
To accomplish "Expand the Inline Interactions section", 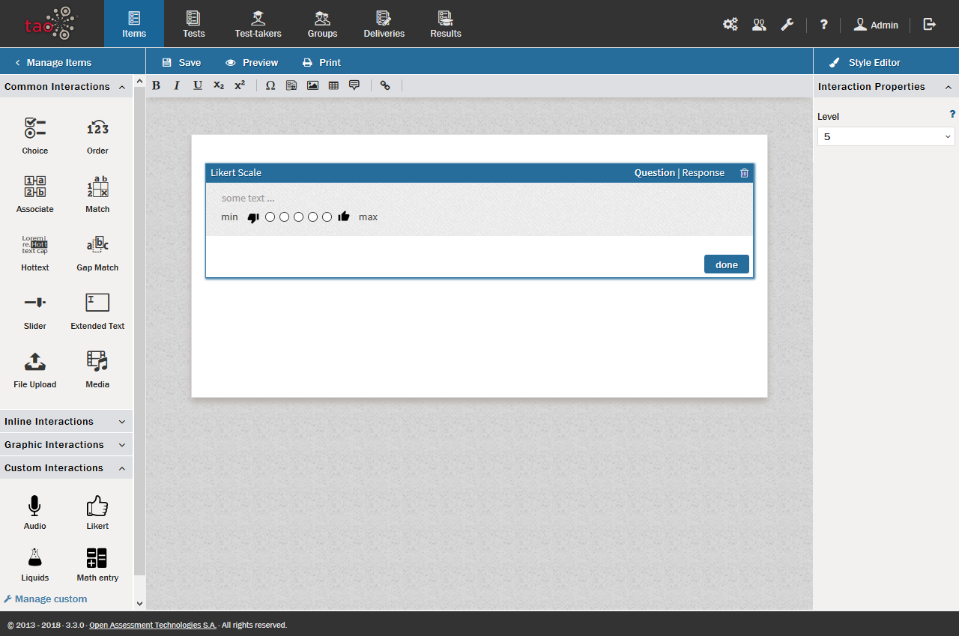I will coord(66,422).
